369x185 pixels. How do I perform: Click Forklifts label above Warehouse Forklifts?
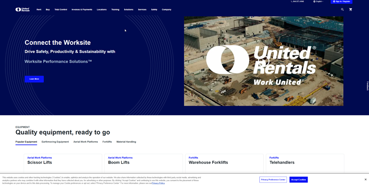[193, 158]
